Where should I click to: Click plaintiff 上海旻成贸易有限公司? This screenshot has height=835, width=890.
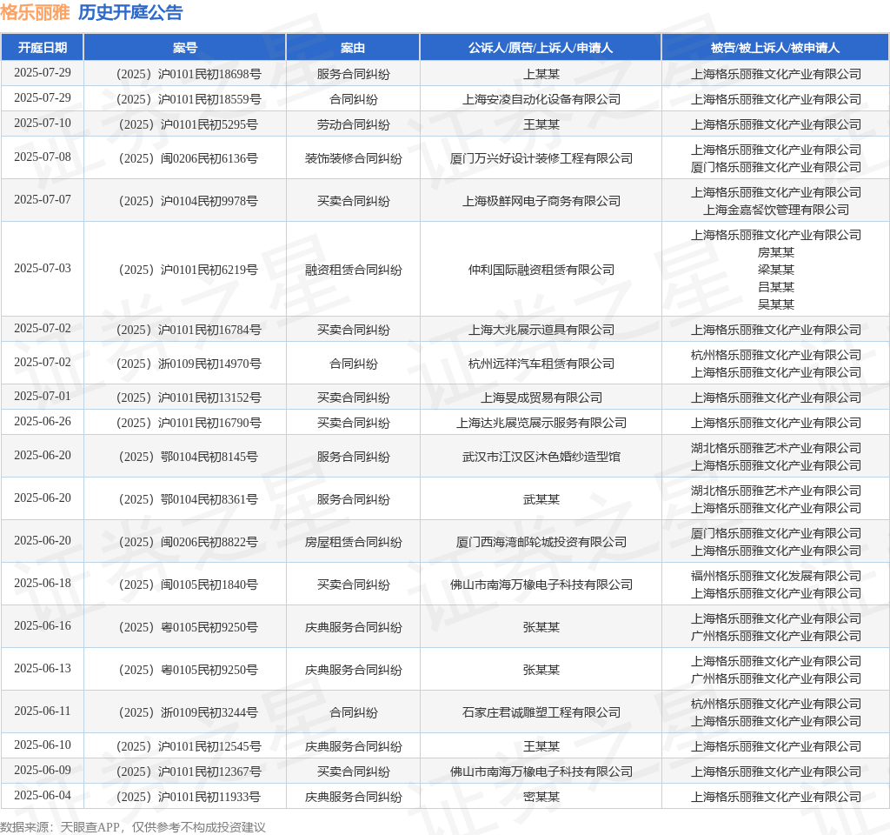click(x=541, y=397)
